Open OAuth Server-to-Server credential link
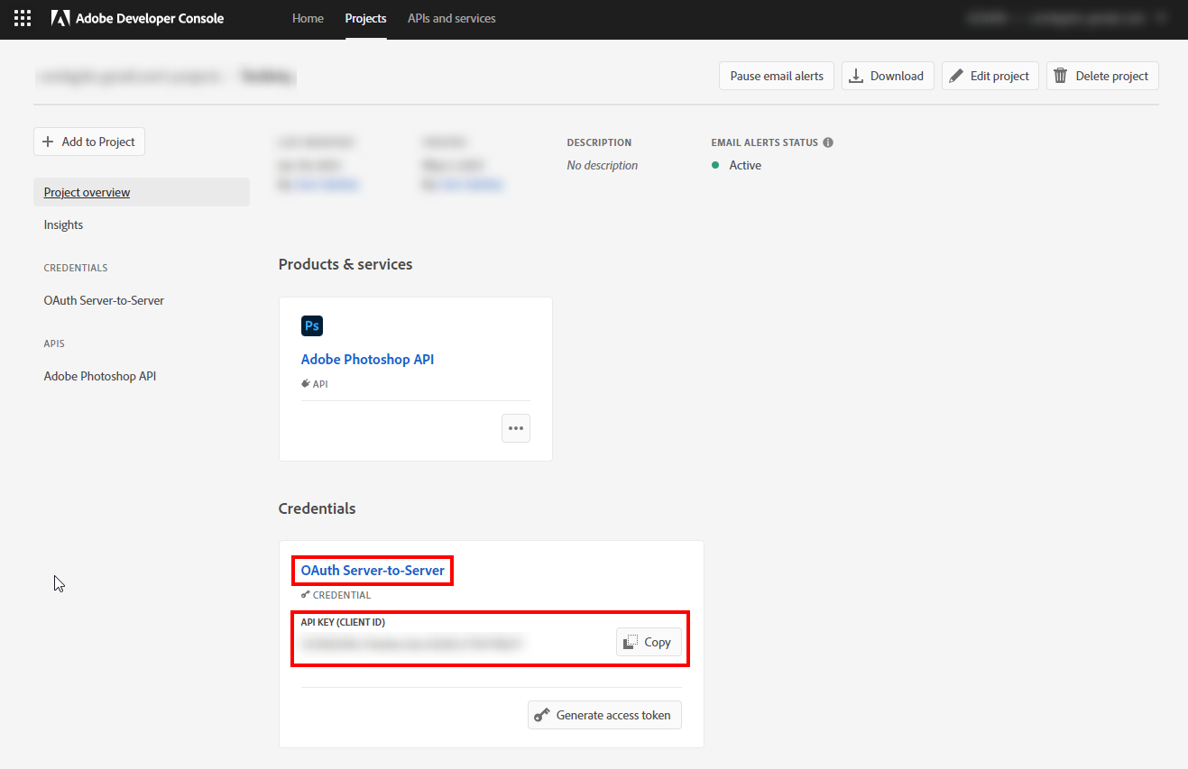Screen dimensions: 1188x769 coord(373,570)
